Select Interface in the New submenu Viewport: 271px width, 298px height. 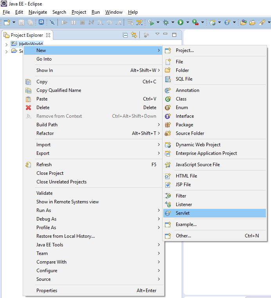tap(215, 116)
